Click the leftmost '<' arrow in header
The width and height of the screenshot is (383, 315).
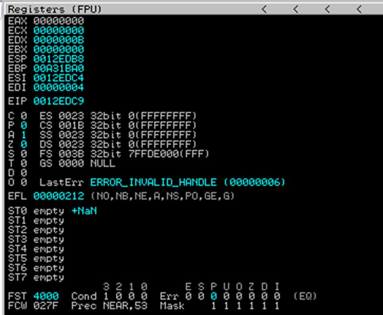click(x=264, y=9)
